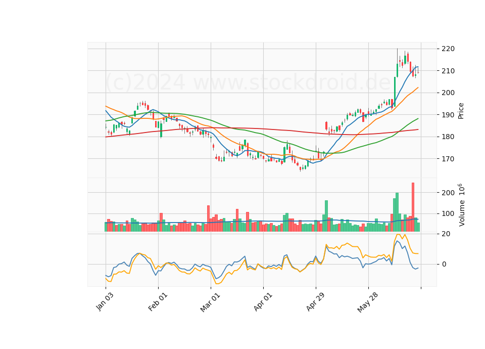Click the 'Mar 01' date axis label
The image size is (485, 349).
tap(210, 302)
